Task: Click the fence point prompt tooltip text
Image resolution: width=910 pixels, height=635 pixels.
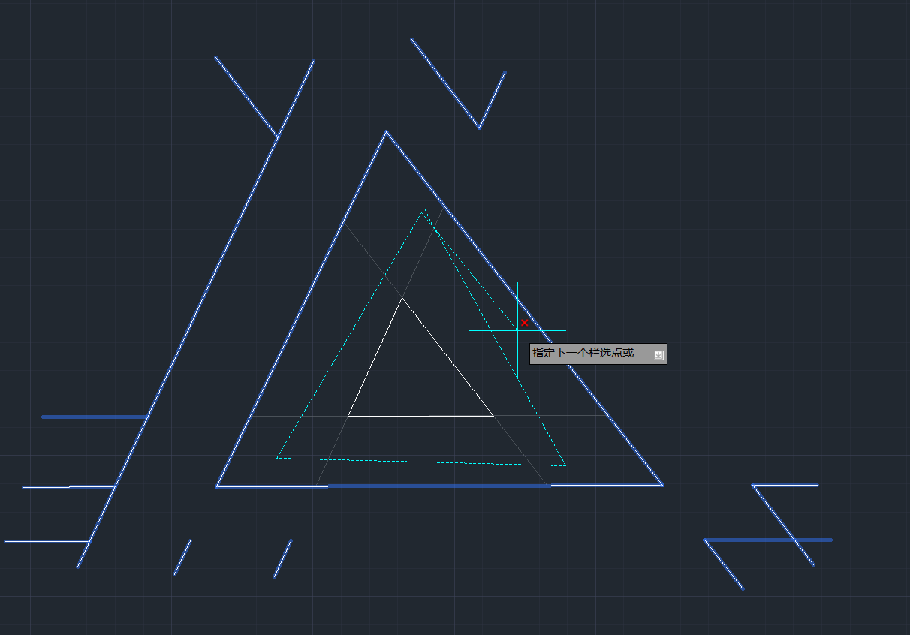Action: [x=583, y=353]
